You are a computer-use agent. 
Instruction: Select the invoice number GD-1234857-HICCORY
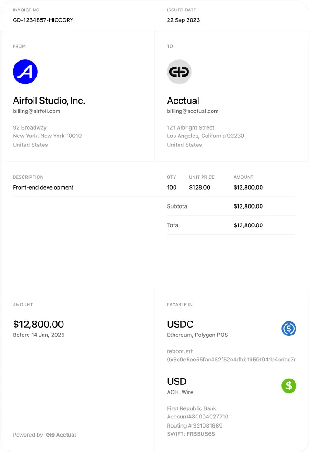[43, 20]
